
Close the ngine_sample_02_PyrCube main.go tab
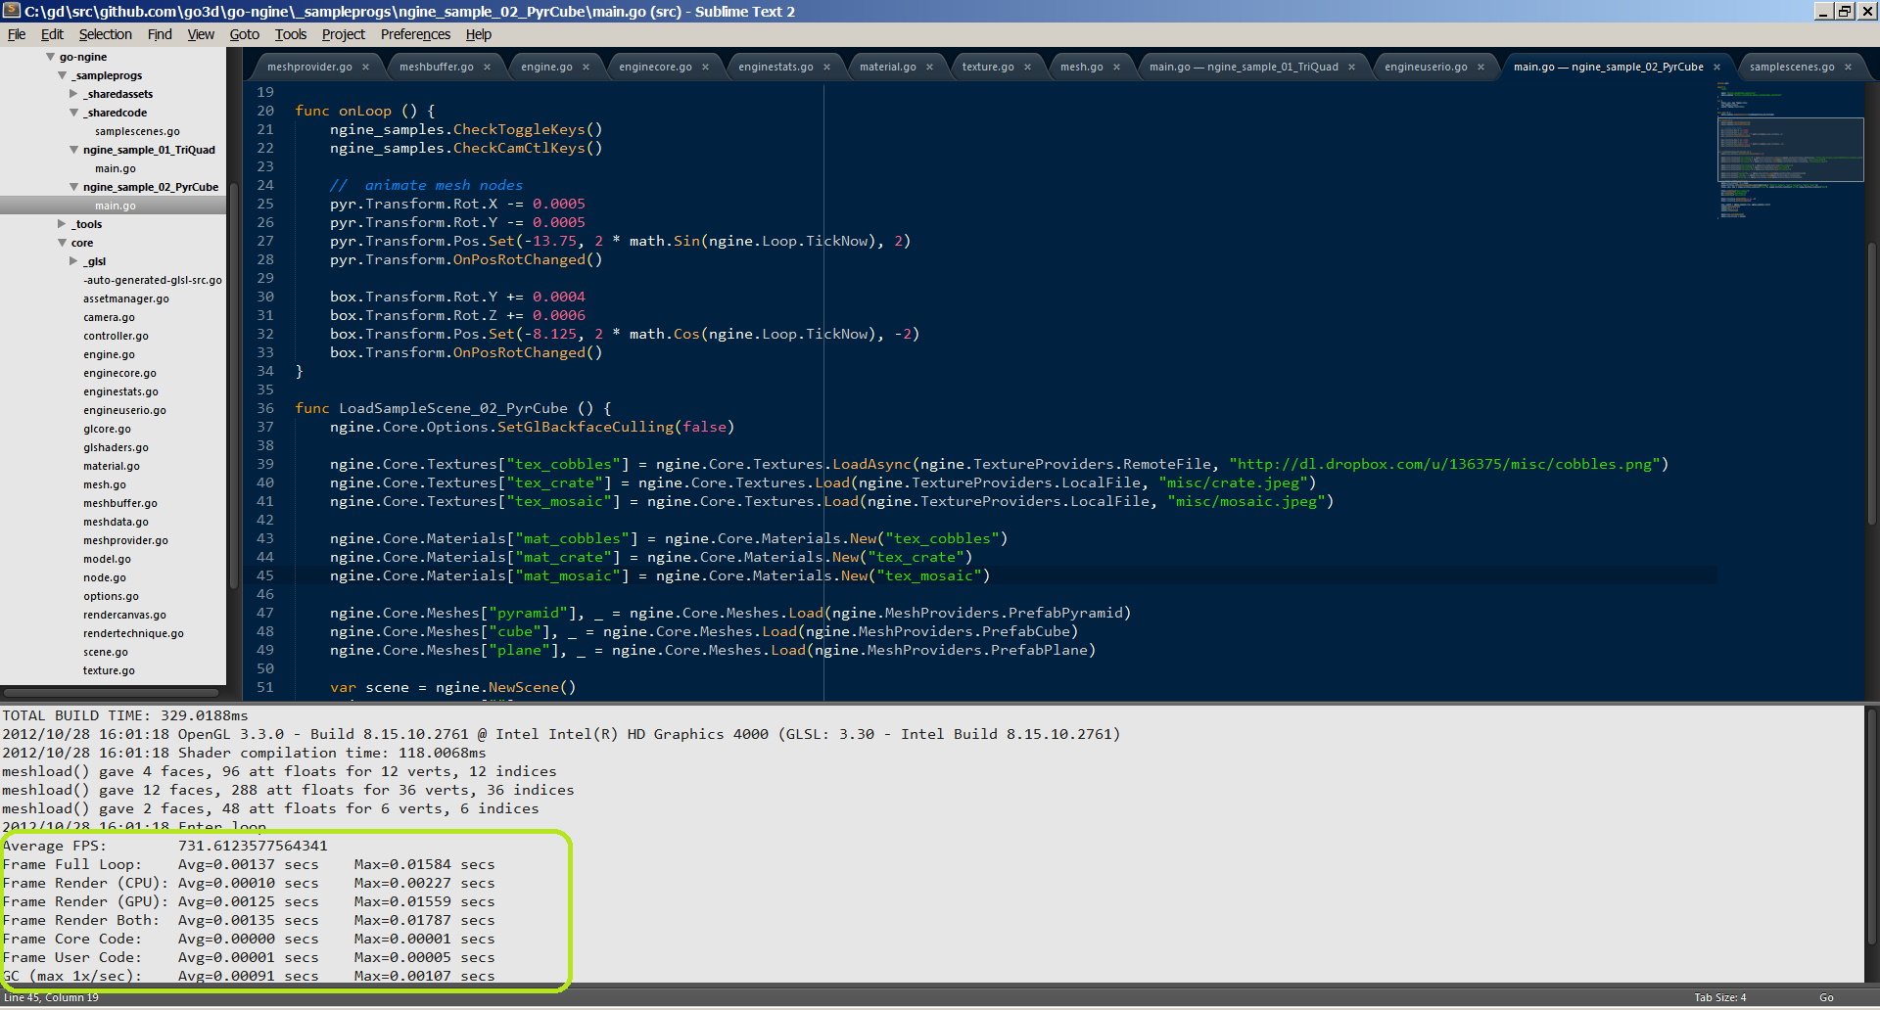click(x=1716, y=68)
